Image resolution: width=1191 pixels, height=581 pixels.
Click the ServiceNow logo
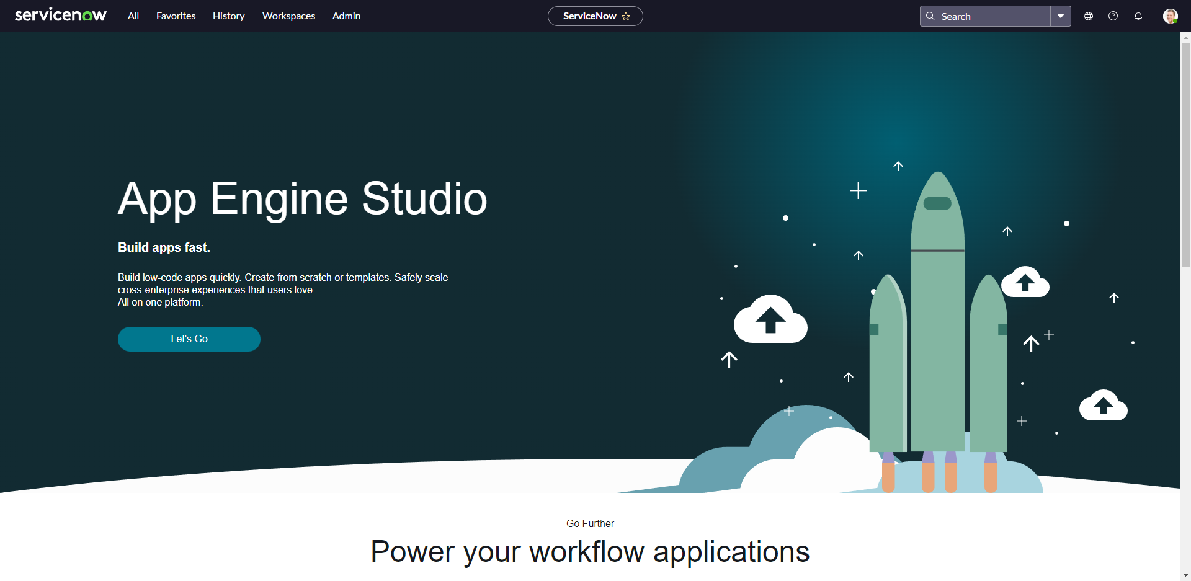tap(61, 15)
